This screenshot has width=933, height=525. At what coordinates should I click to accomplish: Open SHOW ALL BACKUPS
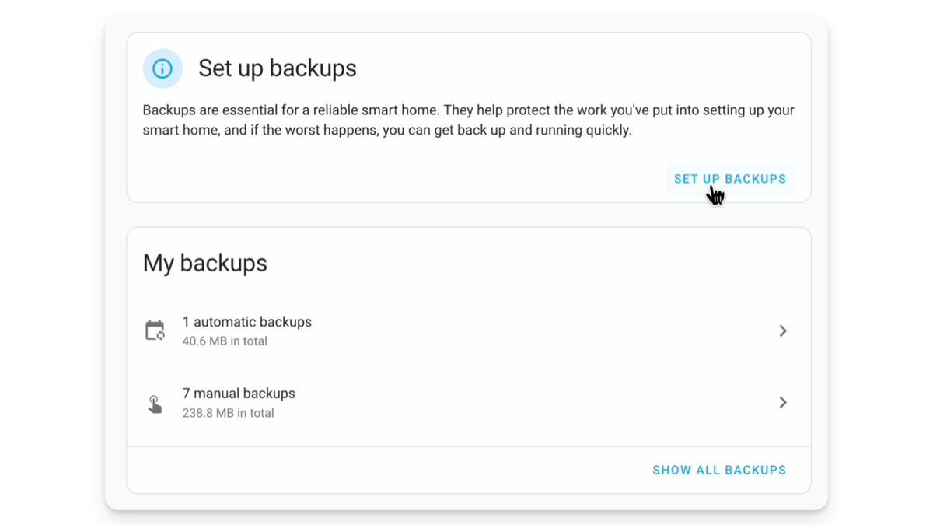point(719,470)
